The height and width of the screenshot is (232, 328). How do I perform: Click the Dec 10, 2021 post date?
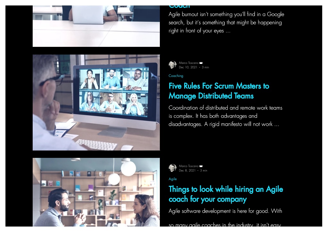point(188,67)
